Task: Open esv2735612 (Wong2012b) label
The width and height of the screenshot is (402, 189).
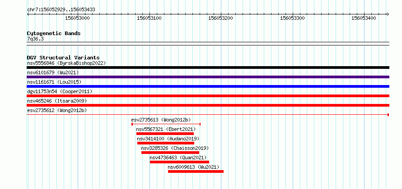Action: point(57,110)
